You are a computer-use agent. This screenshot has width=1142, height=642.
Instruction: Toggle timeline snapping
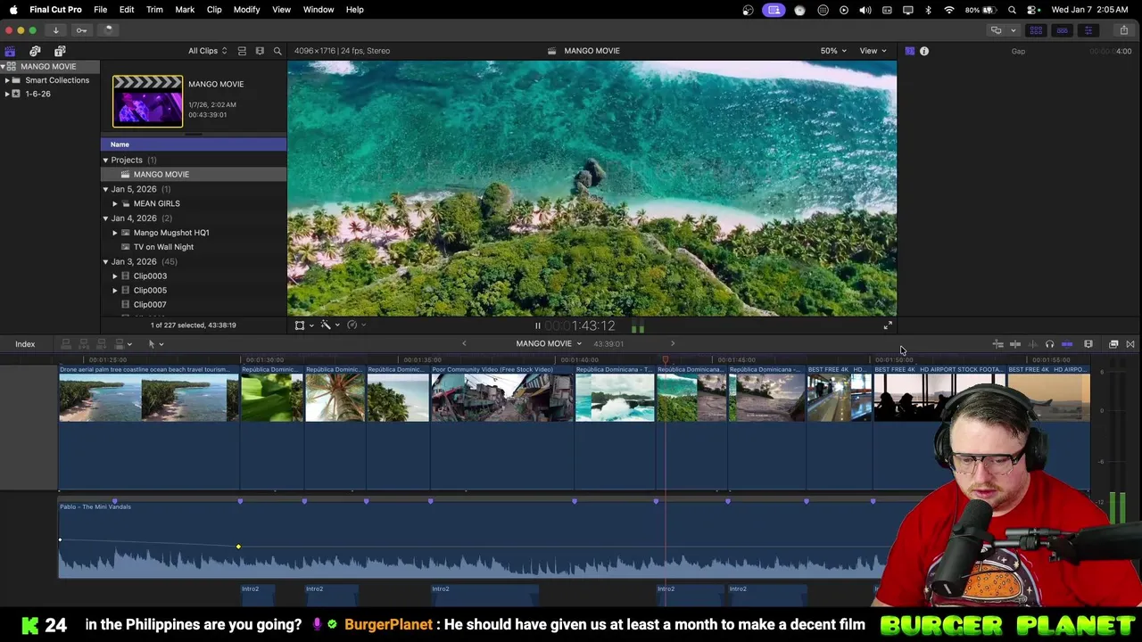(1067, 344)
